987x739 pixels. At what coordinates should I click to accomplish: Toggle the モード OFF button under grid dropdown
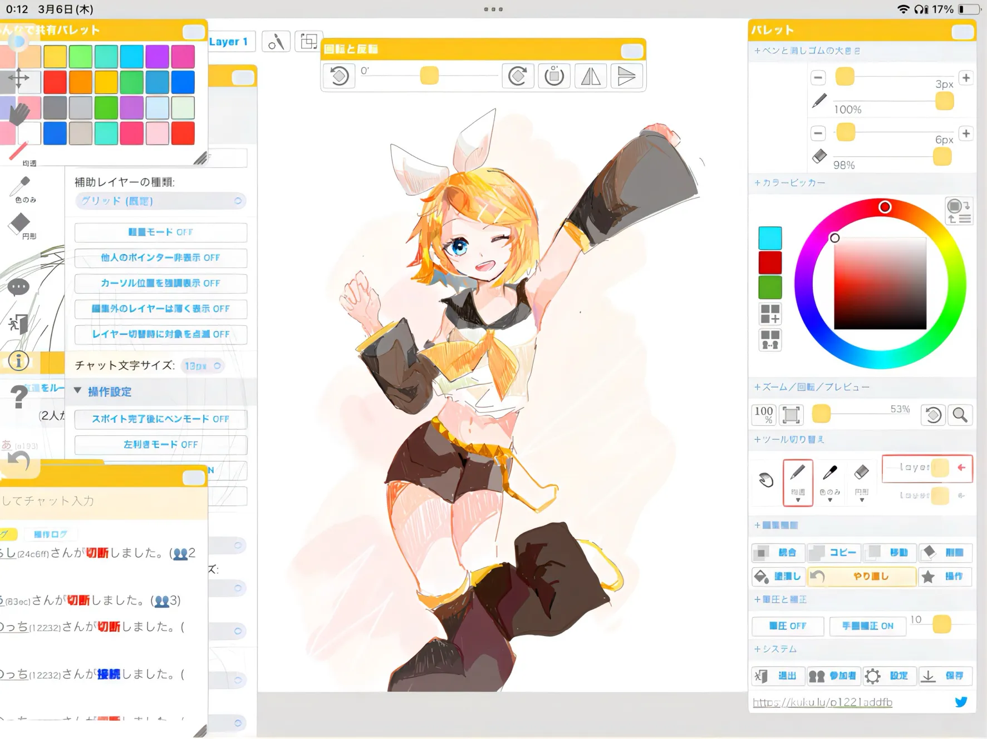coord(160,232)
